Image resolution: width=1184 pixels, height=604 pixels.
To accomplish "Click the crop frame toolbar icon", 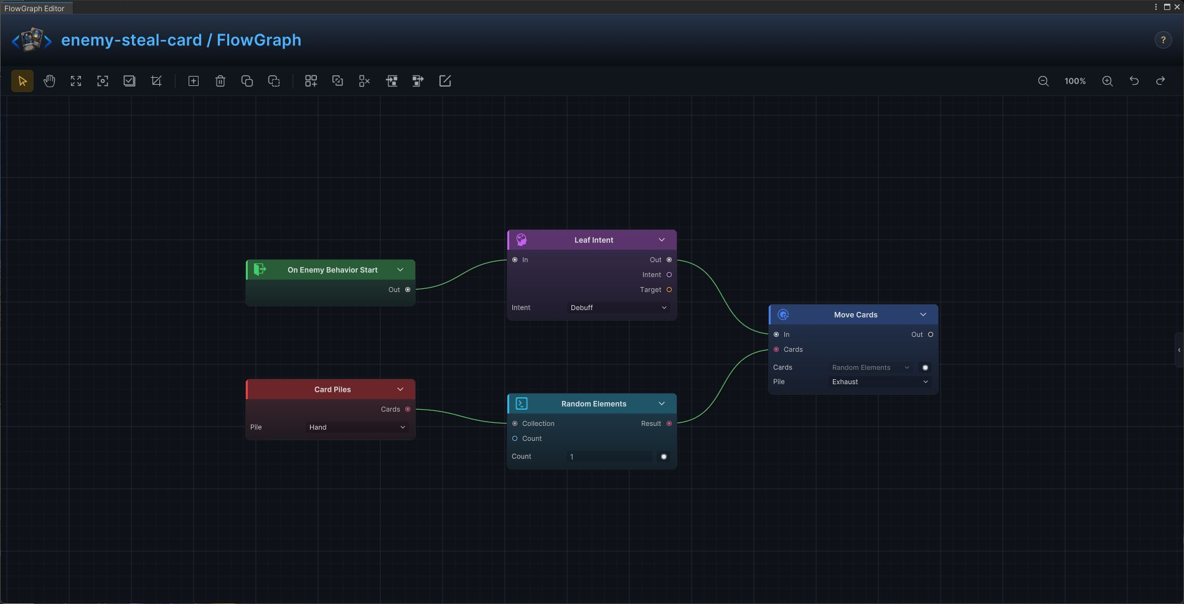I will click(156, 81).
